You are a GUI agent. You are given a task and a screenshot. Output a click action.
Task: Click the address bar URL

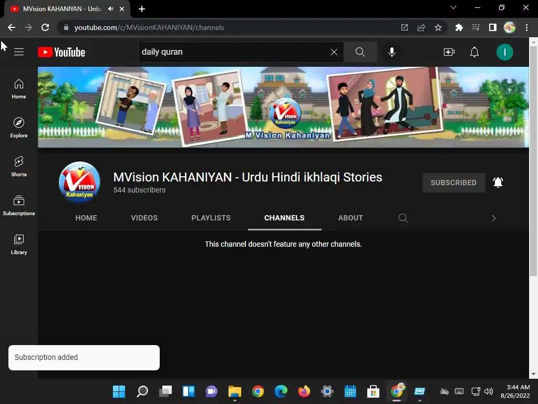(149, 27)
